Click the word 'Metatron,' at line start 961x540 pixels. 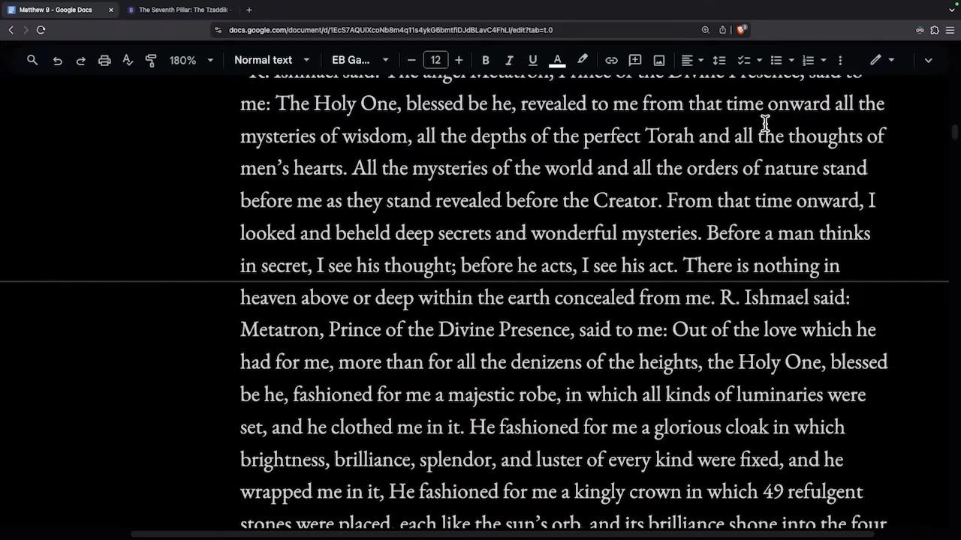point(282,330)
